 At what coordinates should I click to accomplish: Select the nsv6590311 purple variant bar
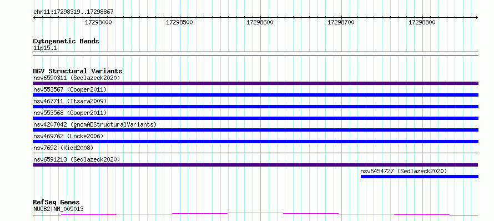pos(255,83)
